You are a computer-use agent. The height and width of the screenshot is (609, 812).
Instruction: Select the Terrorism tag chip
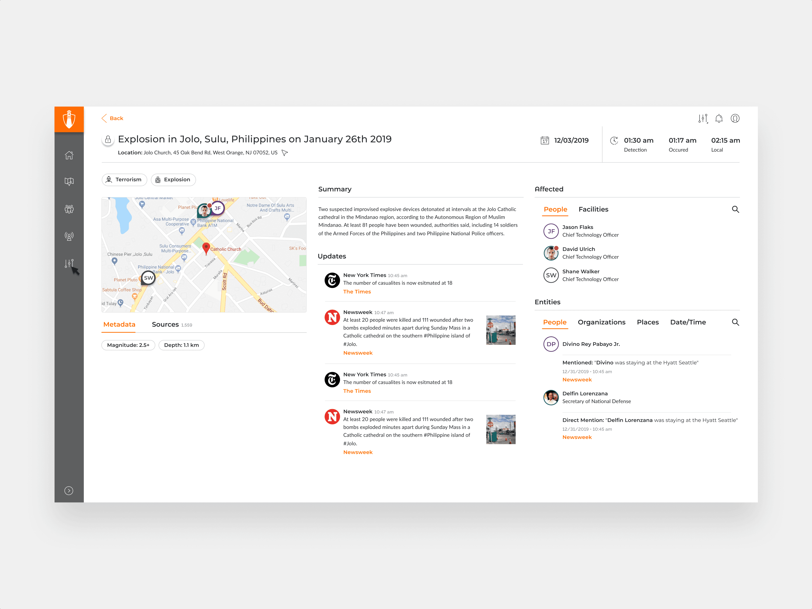pyautogui.click(x=124, y=180)
